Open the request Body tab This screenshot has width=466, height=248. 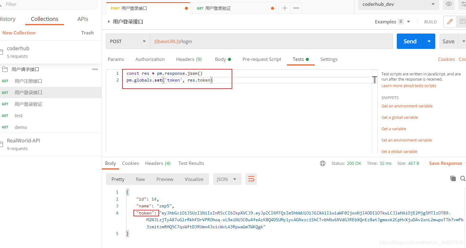pyautogui.click(x=223, y=59)
